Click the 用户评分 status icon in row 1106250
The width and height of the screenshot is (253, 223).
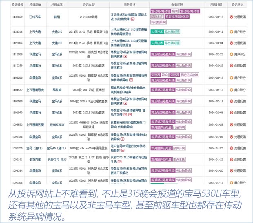click(x=231, y=78)
